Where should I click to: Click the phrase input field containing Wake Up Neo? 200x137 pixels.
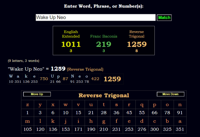pyautogui.click(x=95, y=18)
